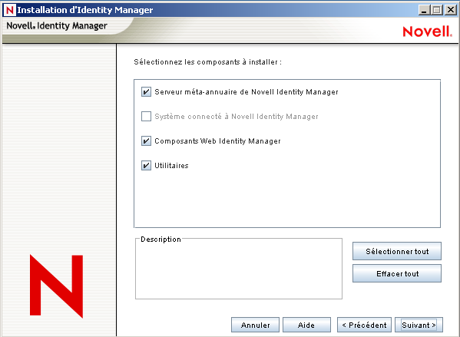Viewport: 460px width, 337px height.
Task: Click Effacer tout to clear the selection
Action: (x=396, y=273)
